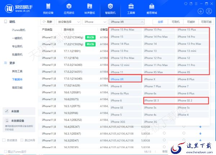Choose iPhone X from list
The image size is (216, 155).
(159, 79)
